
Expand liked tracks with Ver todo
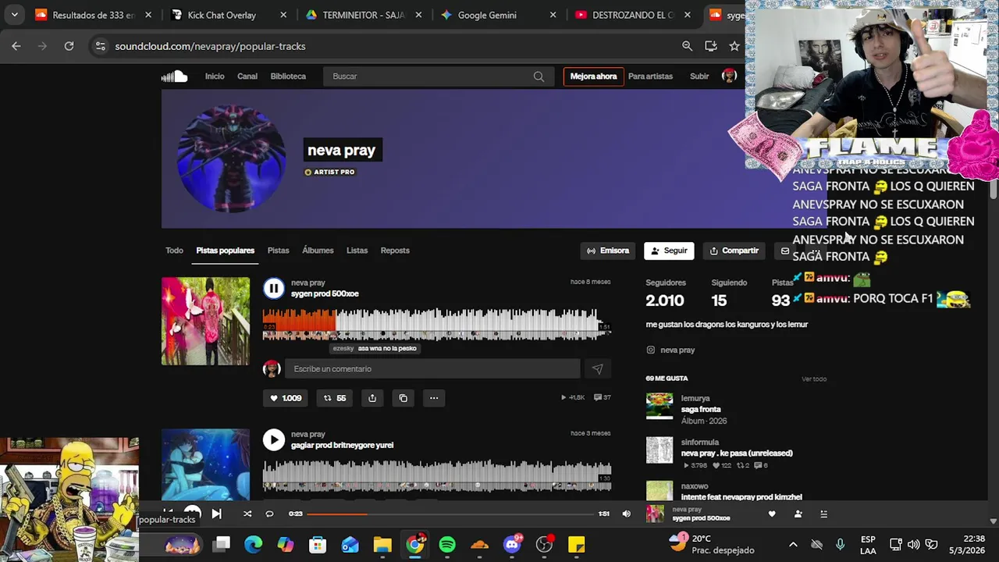pyautogui.click(x=814, y=379)
